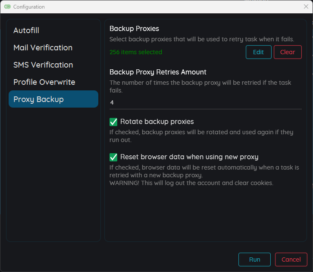Select the Proxy Backup sidebar item
The image size is (313, 272).
53,99
